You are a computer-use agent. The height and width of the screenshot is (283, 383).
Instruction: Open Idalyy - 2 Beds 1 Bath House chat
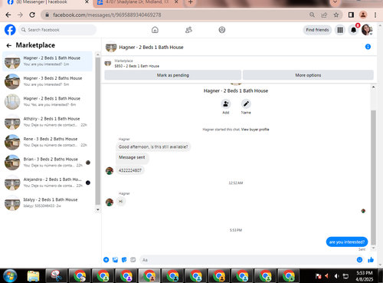point(47,202)
